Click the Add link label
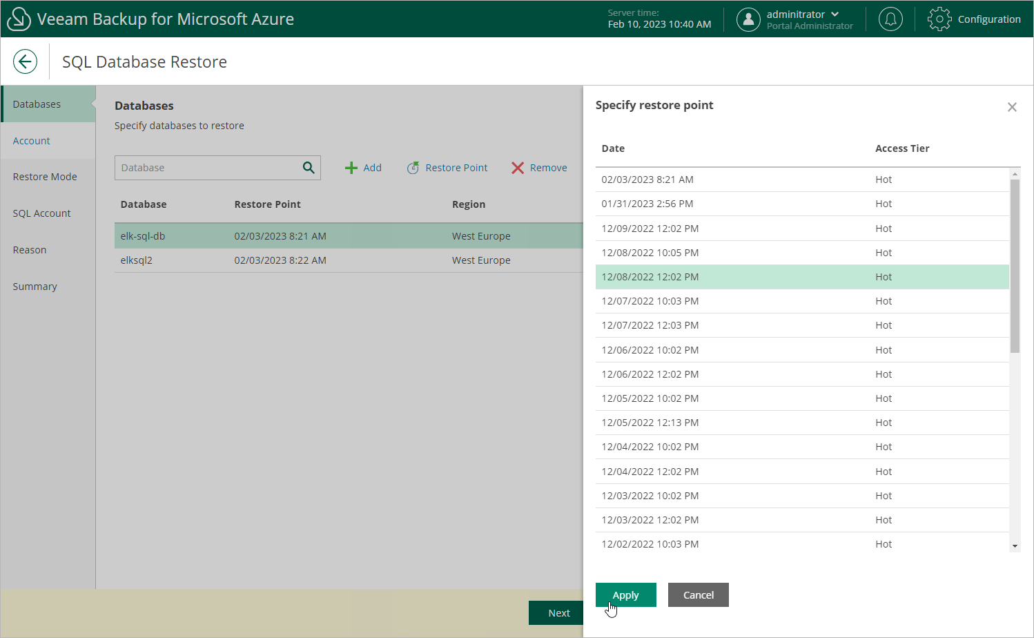Screen dimensions: 1034x638 tap(373, 168)
